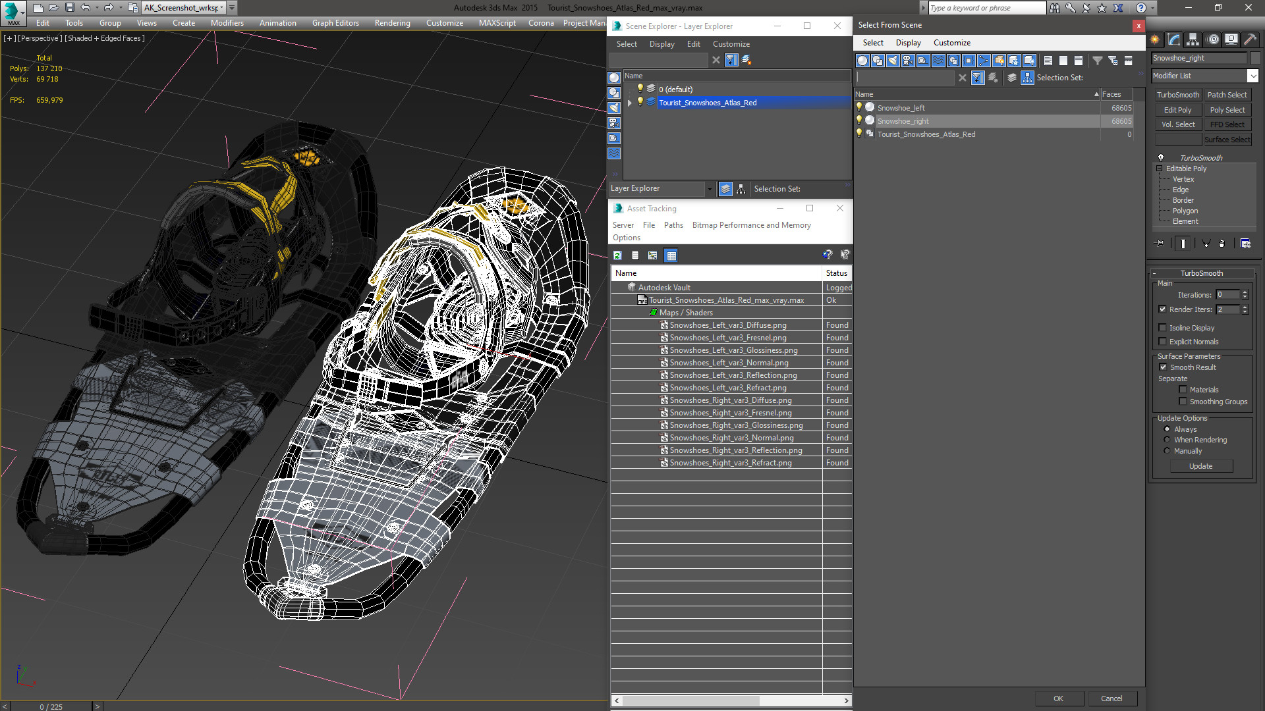Select Always update option
Image resolution: width=1265 pixels, height=711 pixels.
click(1167, 429)
